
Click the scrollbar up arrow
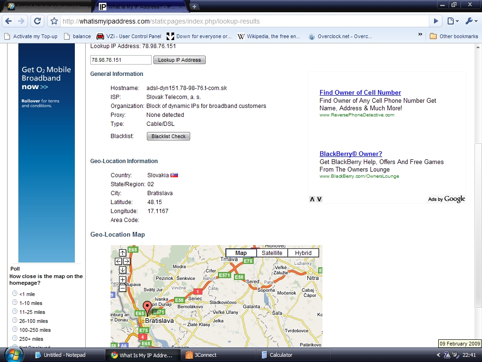click(x=478, y=47)
